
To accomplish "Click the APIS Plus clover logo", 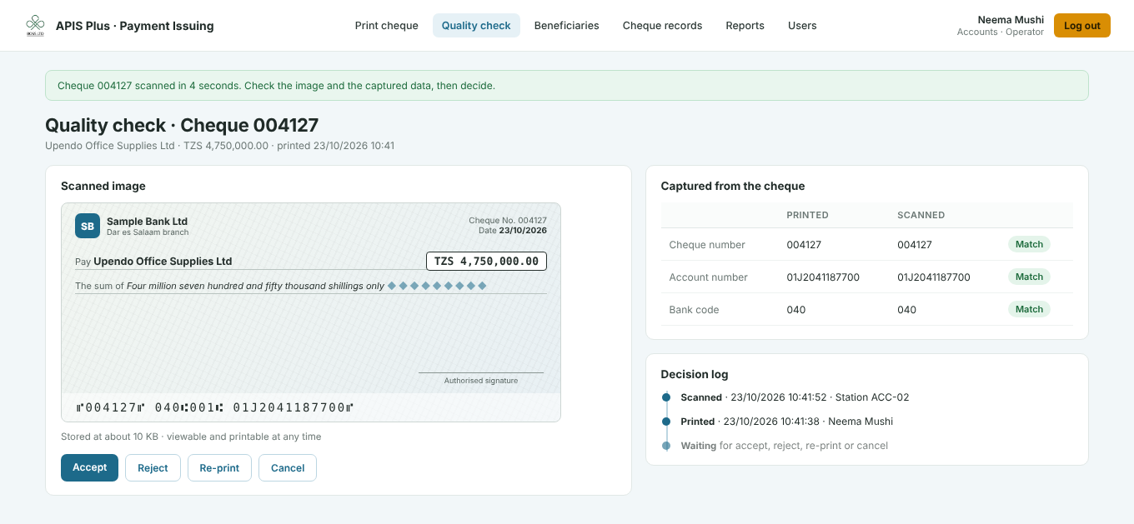I will (35, 26).
